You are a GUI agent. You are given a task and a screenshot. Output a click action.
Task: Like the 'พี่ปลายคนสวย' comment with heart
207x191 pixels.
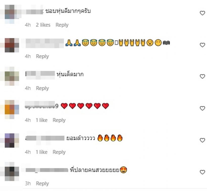[x=202, y=172]
